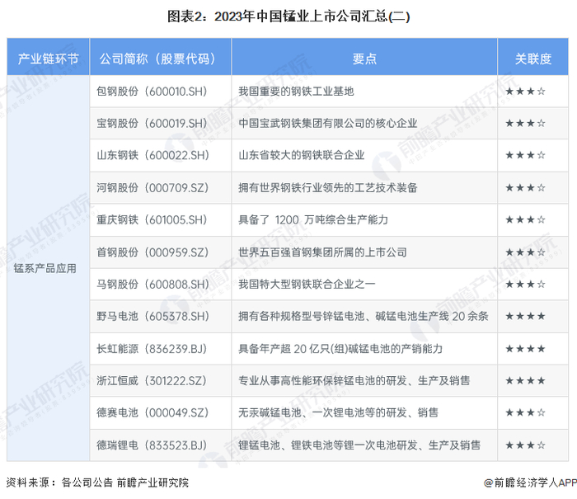Click text 中国宝武钢铁集团有限公司的核心企业
577x499 pixels.
point(328,124)
